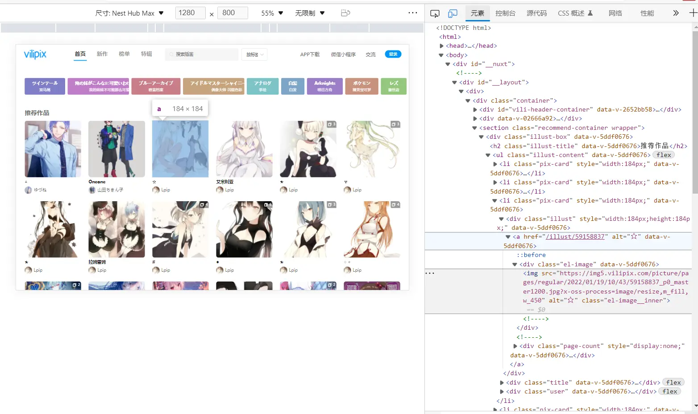Viewport: 698px width, 414px height.
Task: Expand the page-count div node
Action: click(x=515, y=346)
